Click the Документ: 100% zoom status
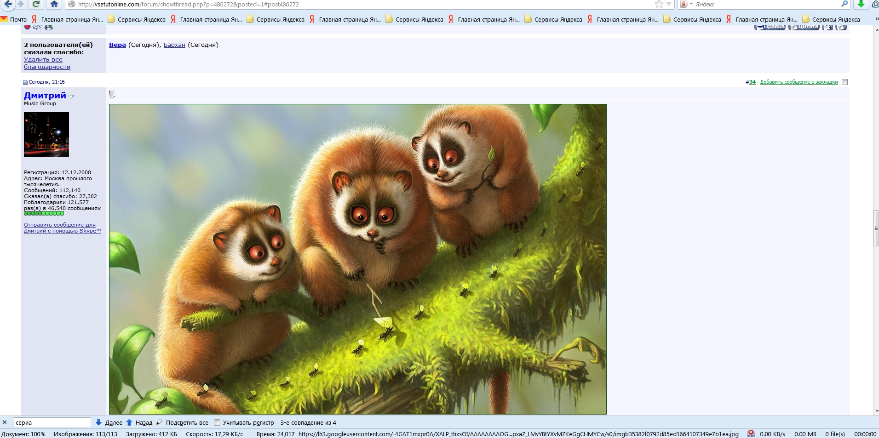The width and height of the screenshot is (879, 438). pos(23,434)
